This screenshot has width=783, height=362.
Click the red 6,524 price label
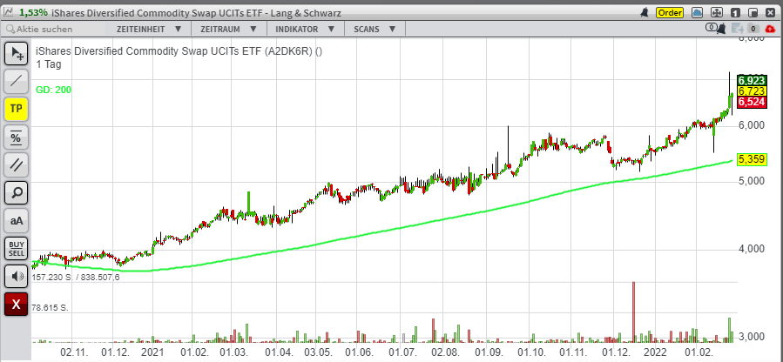click(752, 102)
